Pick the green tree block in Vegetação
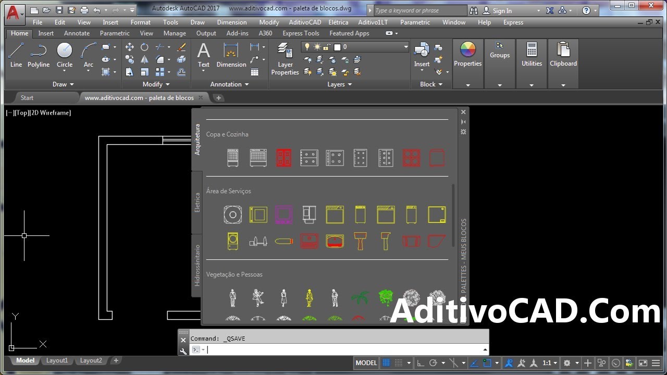This screenshot has height=375, width=667. coord(386,299)
